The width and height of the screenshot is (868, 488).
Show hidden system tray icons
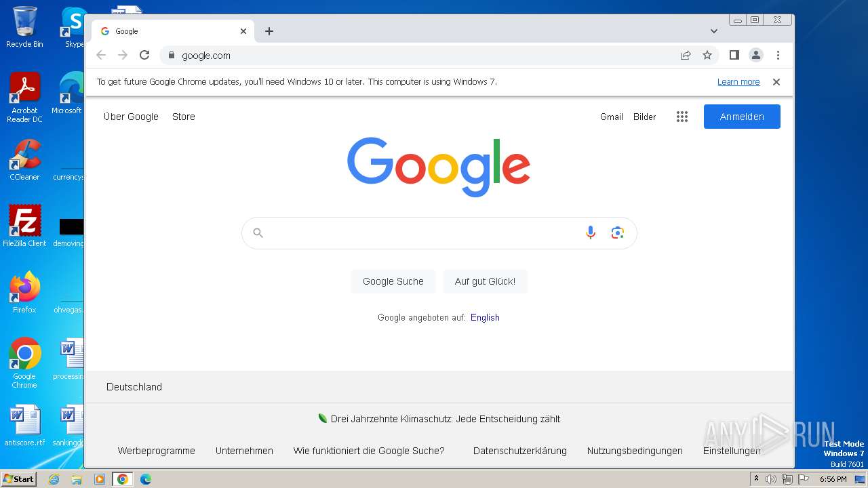[756, 479]
